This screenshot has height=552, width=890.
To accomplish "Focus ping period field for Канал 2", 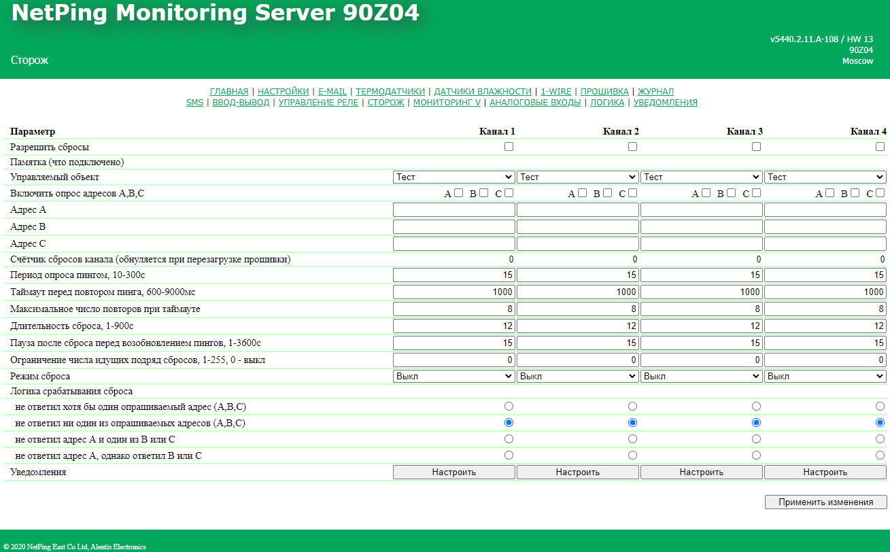I will pyautogui.click(x=577, y=275).
